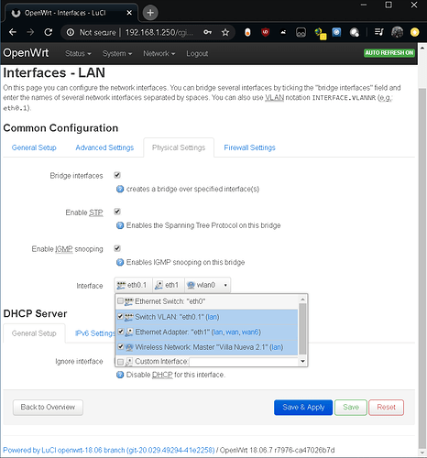Click the OpenWrt brand logo link
Screen dimensions: 427x458
pos(26,53)
